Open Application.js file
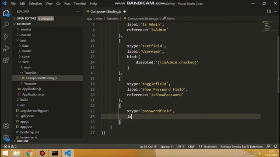Screen dimensions: 280x157 (31, 89)
